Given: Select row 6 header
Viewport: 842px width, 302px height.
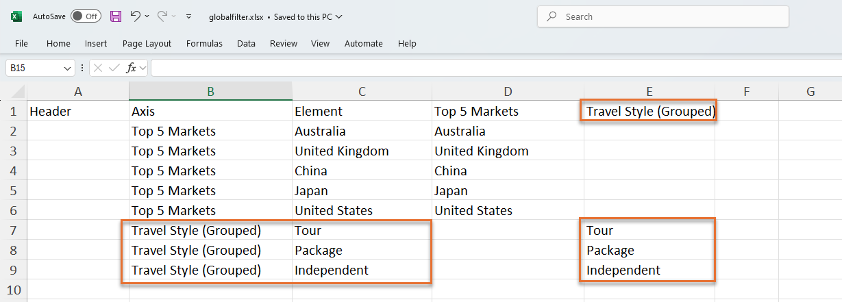Looking at the screenshot, I should (x=13, y=210).
